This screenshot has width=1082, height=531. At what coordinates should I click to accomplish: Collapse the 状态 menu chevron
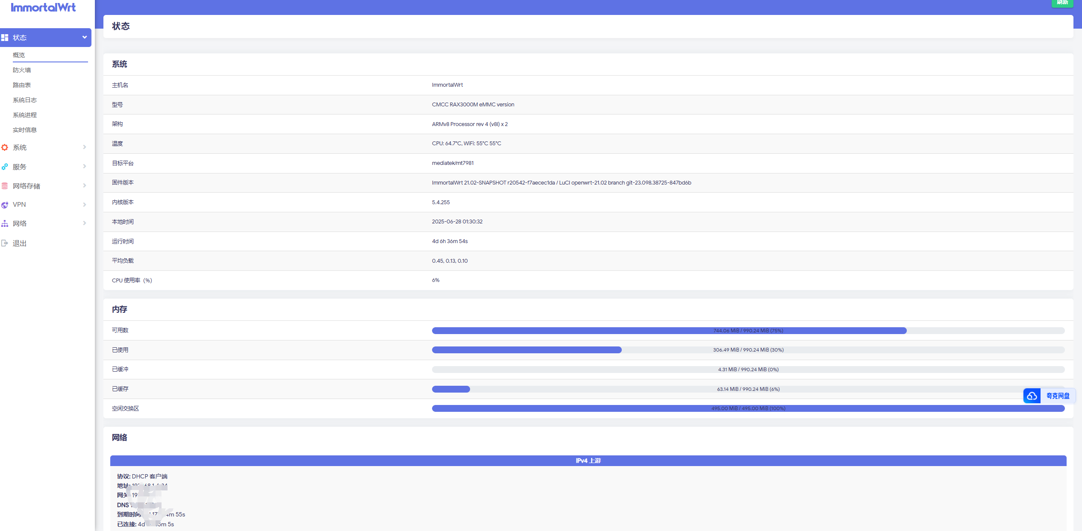pos(85,37)
